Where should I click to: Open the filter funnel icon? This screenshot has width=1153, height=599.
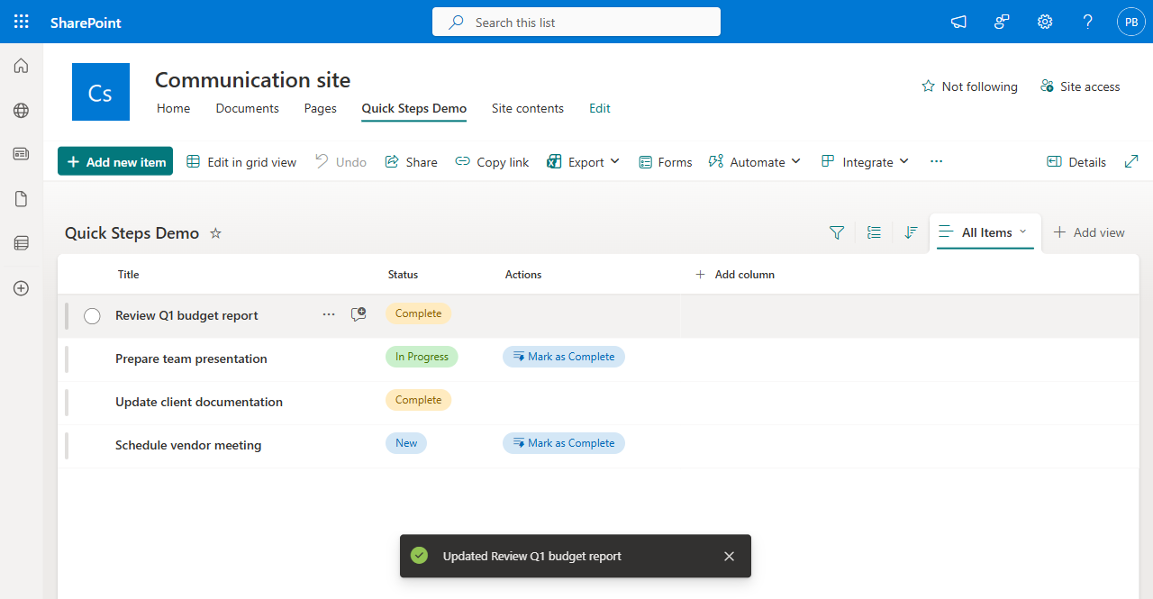click(837, 232)
